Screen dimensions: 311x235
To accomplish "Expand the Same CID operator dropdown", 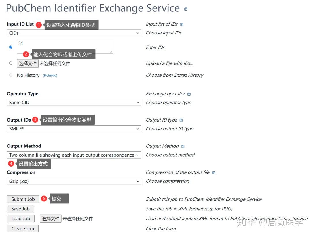I will click(74, 103).
